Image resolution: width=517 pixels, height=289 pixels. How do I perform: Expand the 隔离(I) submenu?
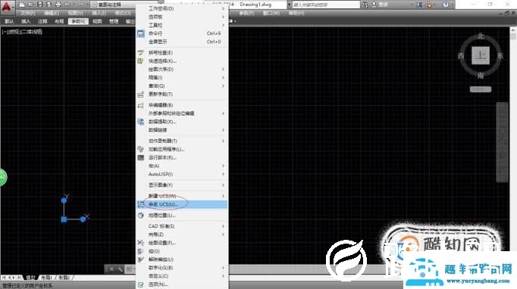[x=182, y=77]
